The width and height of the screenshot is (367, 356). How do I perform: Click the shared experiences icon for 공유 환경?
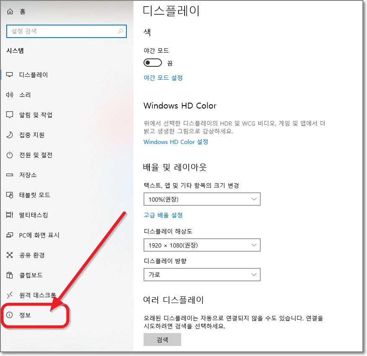coord(10,255)
